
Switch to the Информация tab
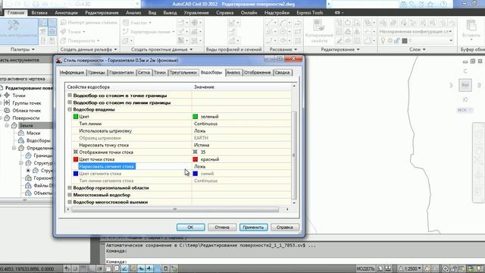tap(72, 73)
